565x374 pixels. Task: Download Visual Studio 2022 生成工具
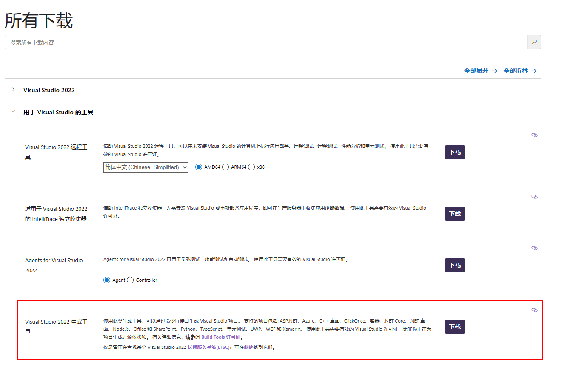455,327
